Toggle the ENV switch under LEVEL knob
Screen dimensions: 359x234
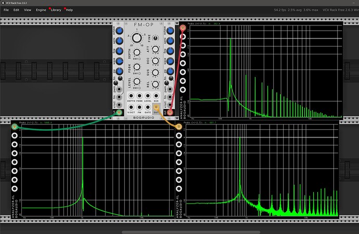tap(139, 88)
